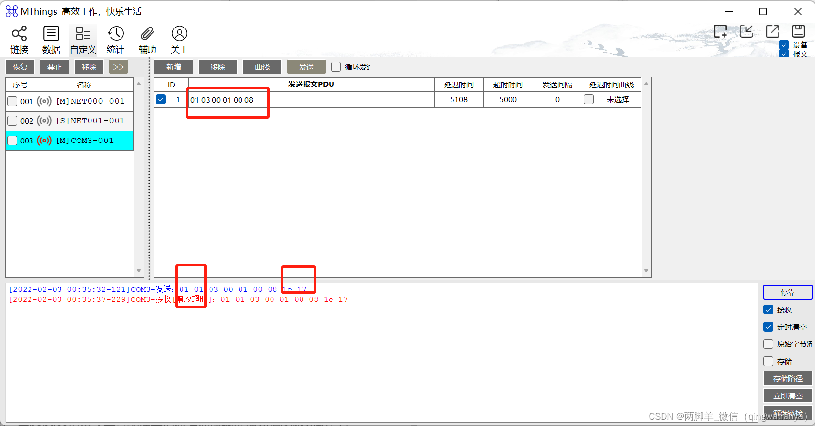The width and height of the screenshot is (815, 426).
Task: Click the 发送间隔 column header
Action: click(x=557, y=85)
